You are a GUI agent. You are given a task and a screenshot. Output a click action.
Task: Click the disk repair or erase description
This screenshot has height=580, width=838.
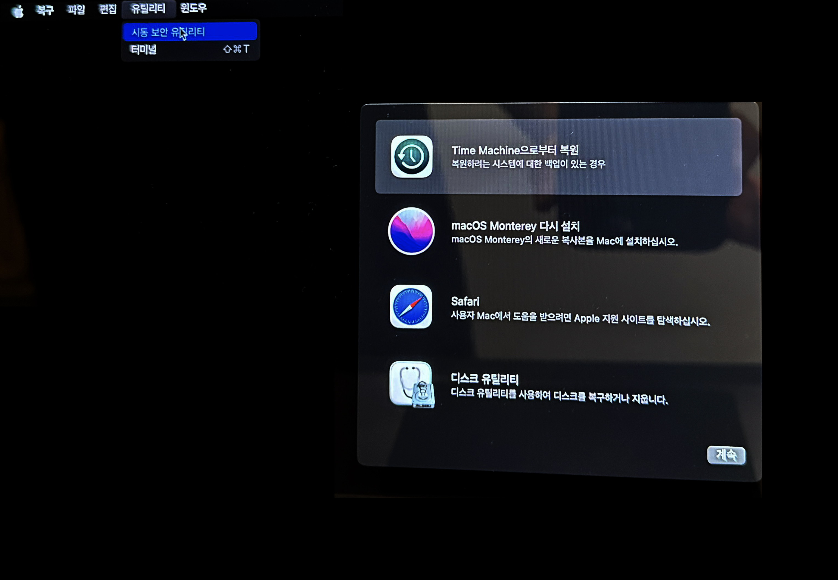(x=559, y=396)
